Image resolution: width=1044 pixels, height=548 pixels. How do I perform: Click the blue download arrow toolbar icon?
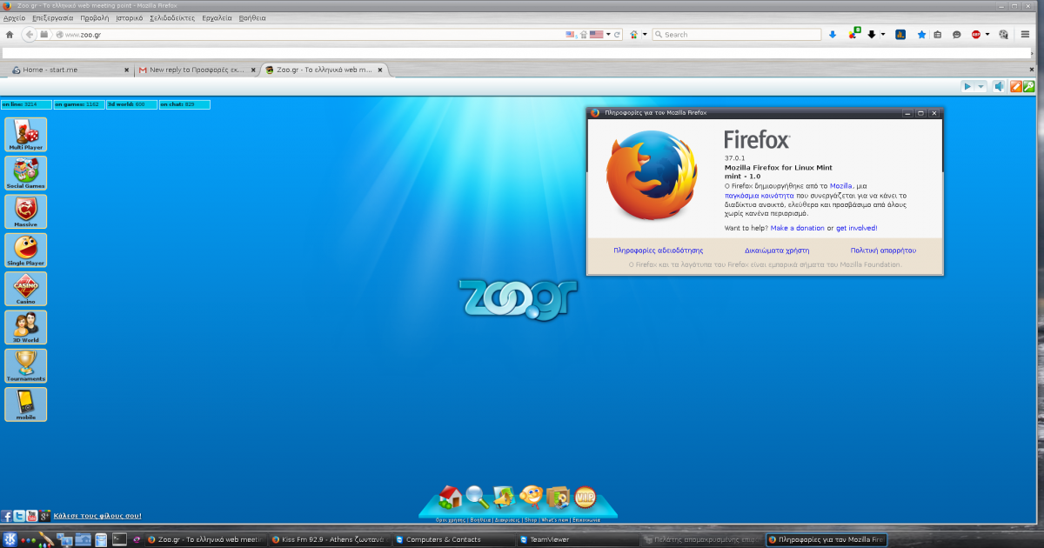pyautogui.click(x=833, y=35)
